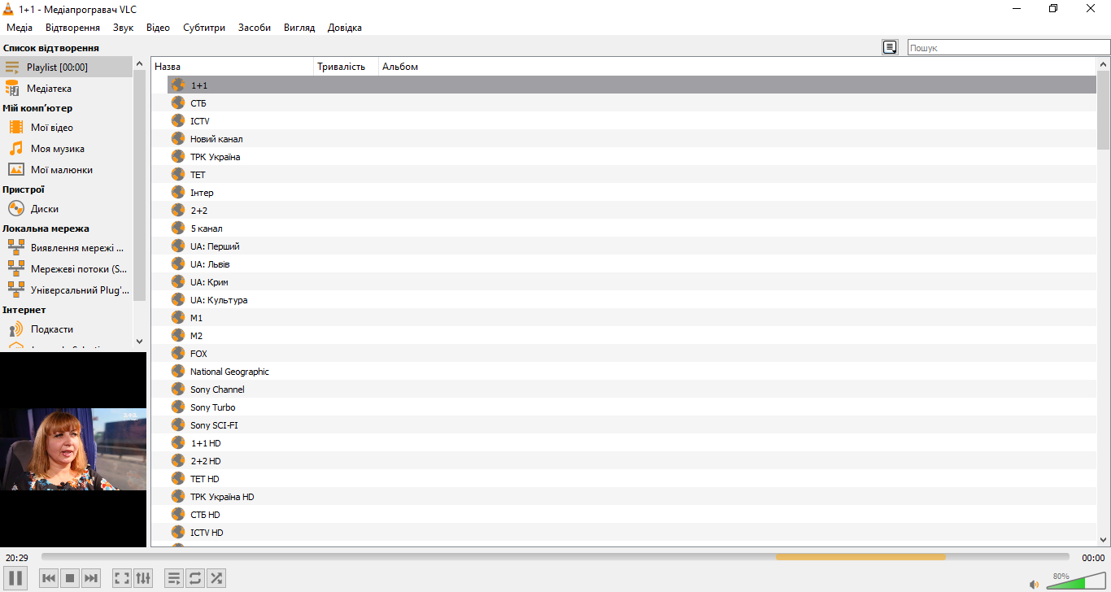Click the ICTV channel stream icon
Screen dimensions: 1111x592
pyautogui.click(x=178, y=120)
